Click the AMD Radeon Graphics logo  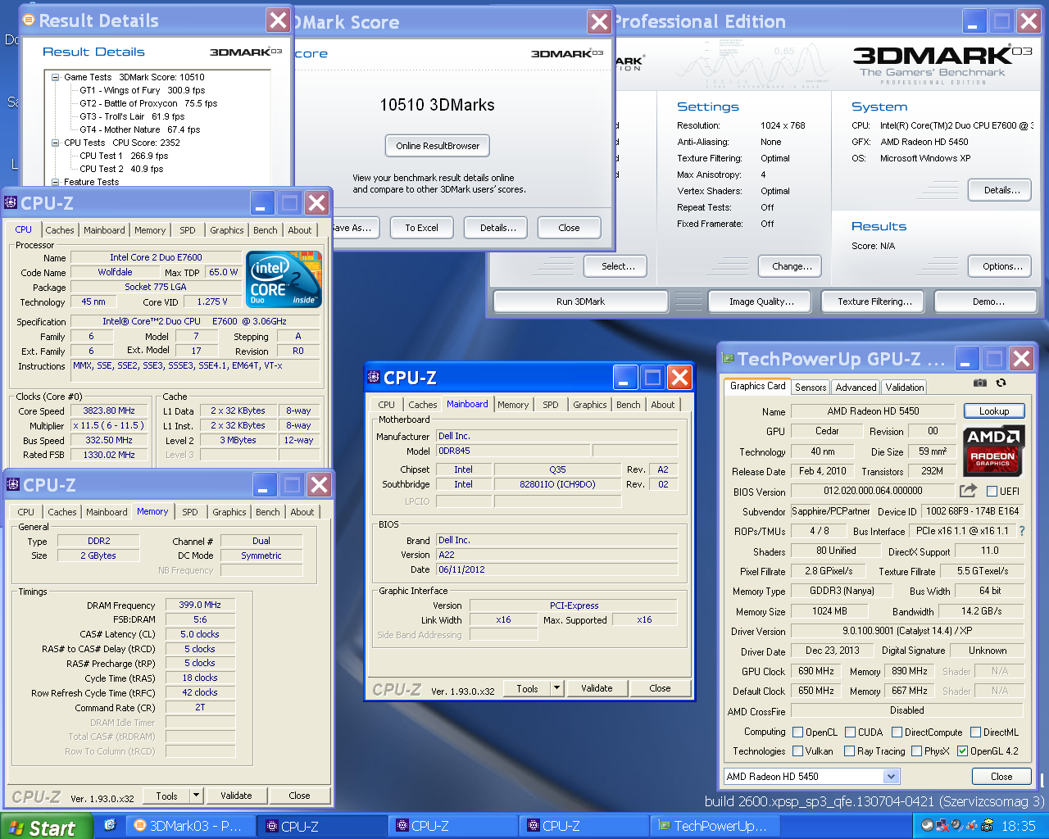point(992,451)
